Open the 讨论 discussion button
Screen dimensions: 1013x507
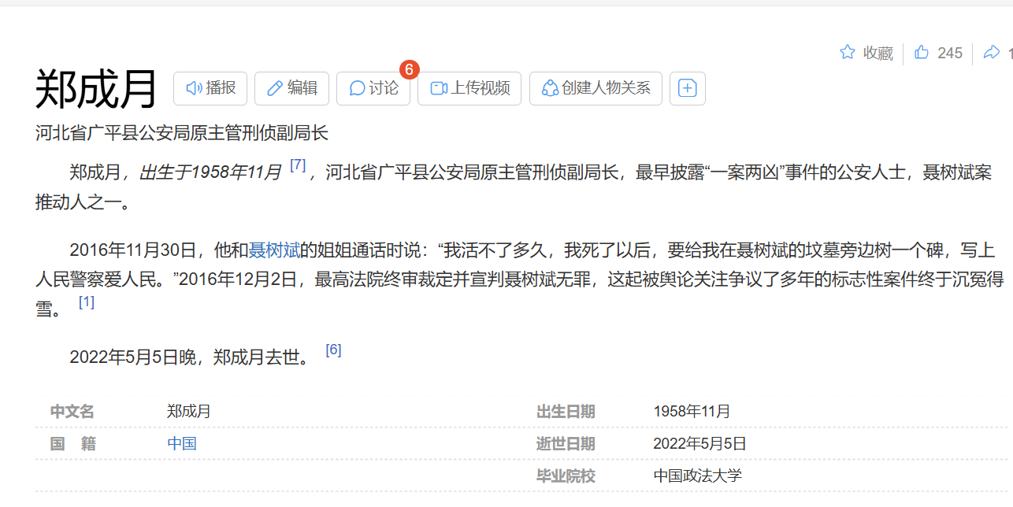pyautogui.click(x=373, y=88)
